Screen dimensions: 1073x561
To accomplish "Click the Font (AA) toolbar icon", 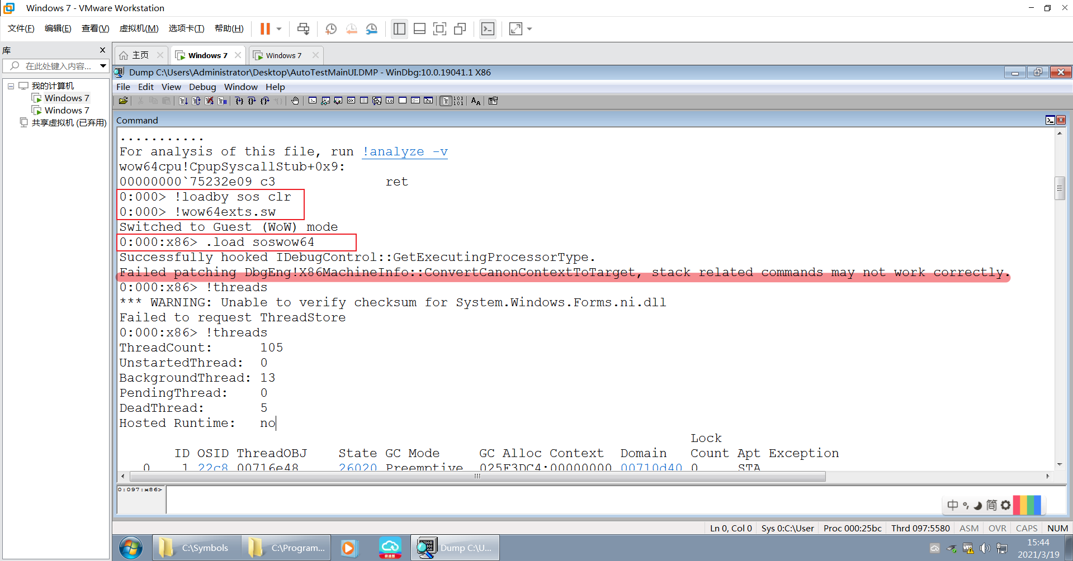I will (x=476, y=101).
